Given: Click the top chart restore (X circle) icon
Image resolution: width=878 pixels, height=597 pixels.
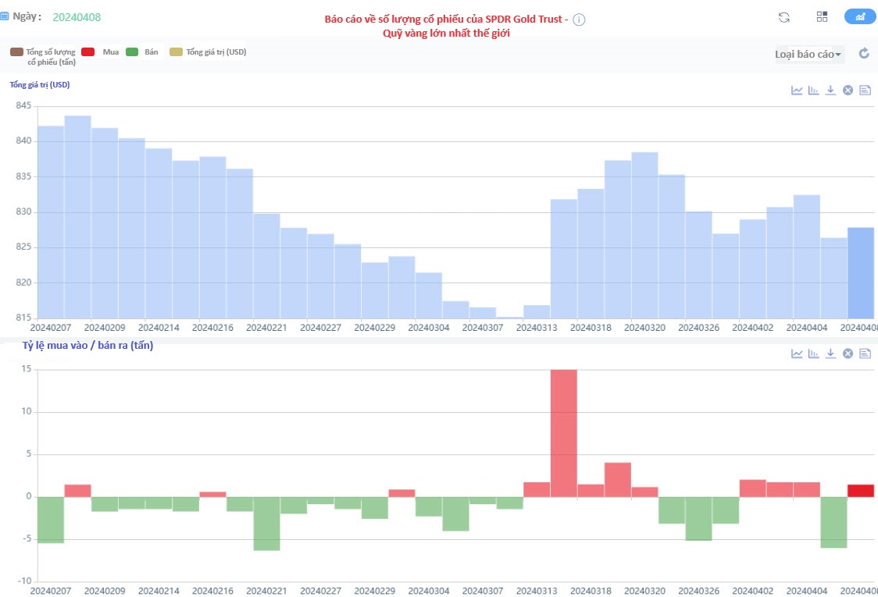Looking at the screenshot, I should tap(848, 90).
